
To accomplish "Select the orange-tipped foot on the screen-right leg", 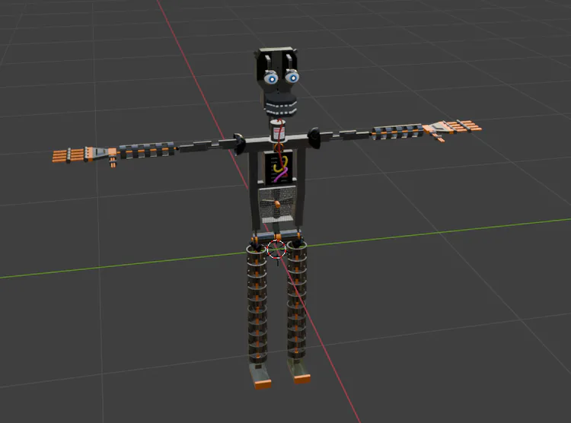I will (299, 371).
